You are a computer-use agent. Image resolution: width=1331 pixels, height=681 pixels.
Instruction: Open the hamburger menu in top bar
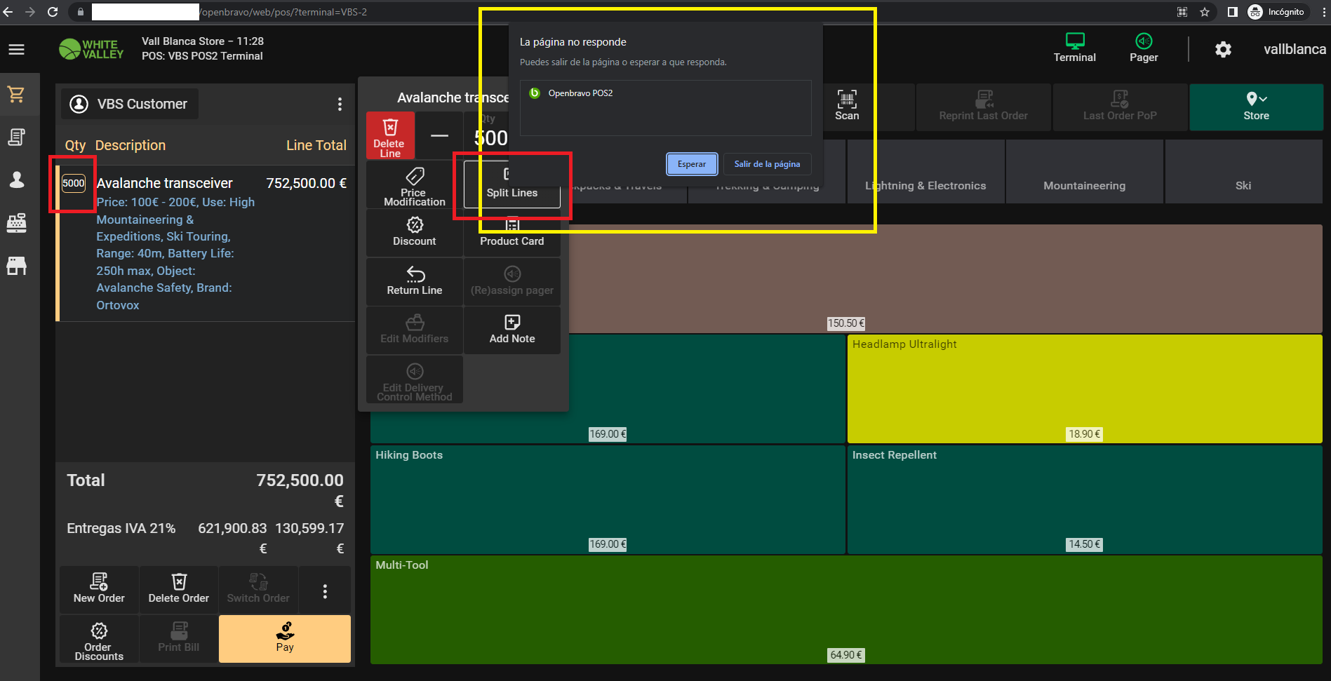point(17,49)
